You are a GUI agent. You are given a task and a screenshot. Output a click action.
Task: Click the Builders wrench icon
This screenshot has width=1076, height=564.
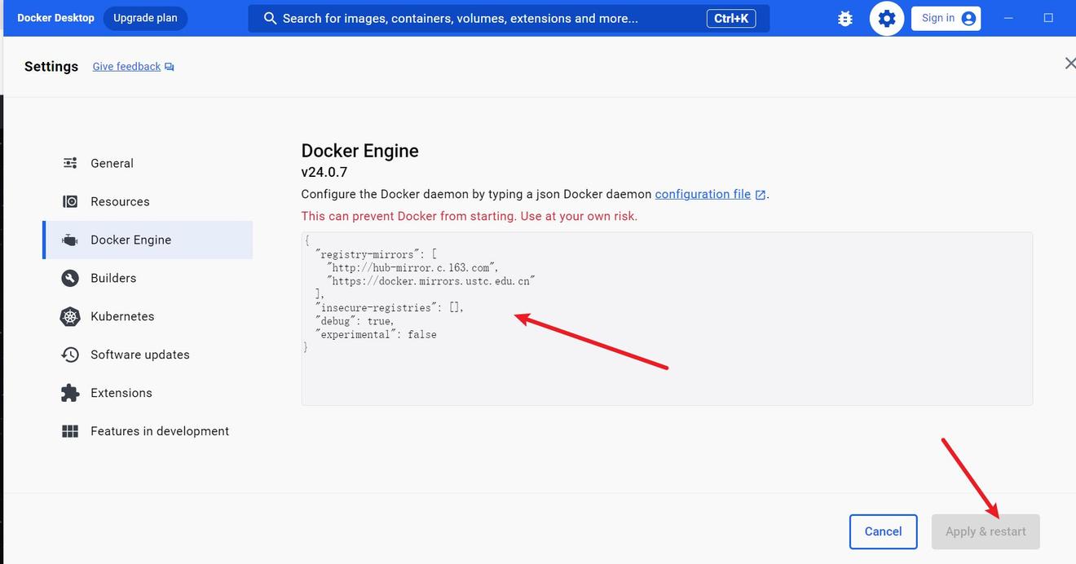(x=70, y=278)
